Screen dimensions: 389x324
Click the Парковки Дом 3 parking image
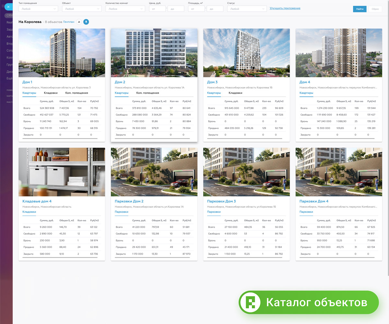(x=246, y=172)
